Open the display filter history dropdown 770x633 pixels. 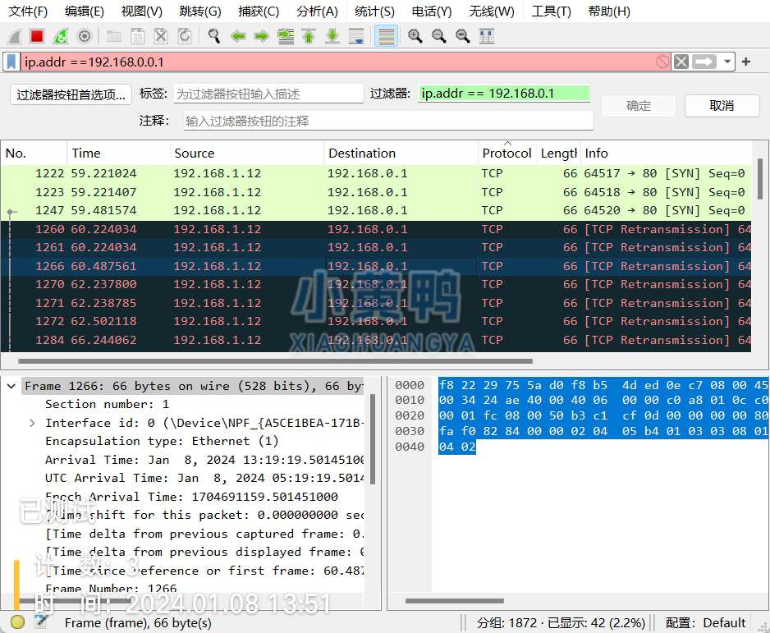(727, 62)
